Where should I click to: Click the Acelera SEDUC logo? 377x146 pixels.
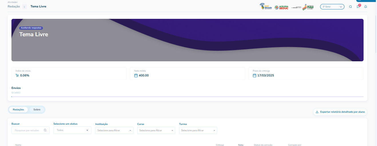[281, 7]
